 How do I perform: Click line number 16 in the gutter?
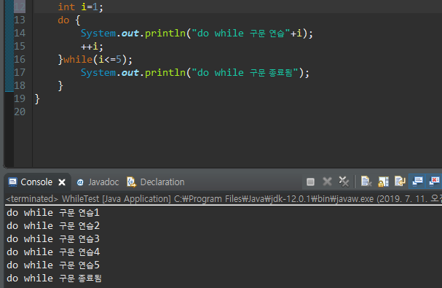[x=20, y=59]
